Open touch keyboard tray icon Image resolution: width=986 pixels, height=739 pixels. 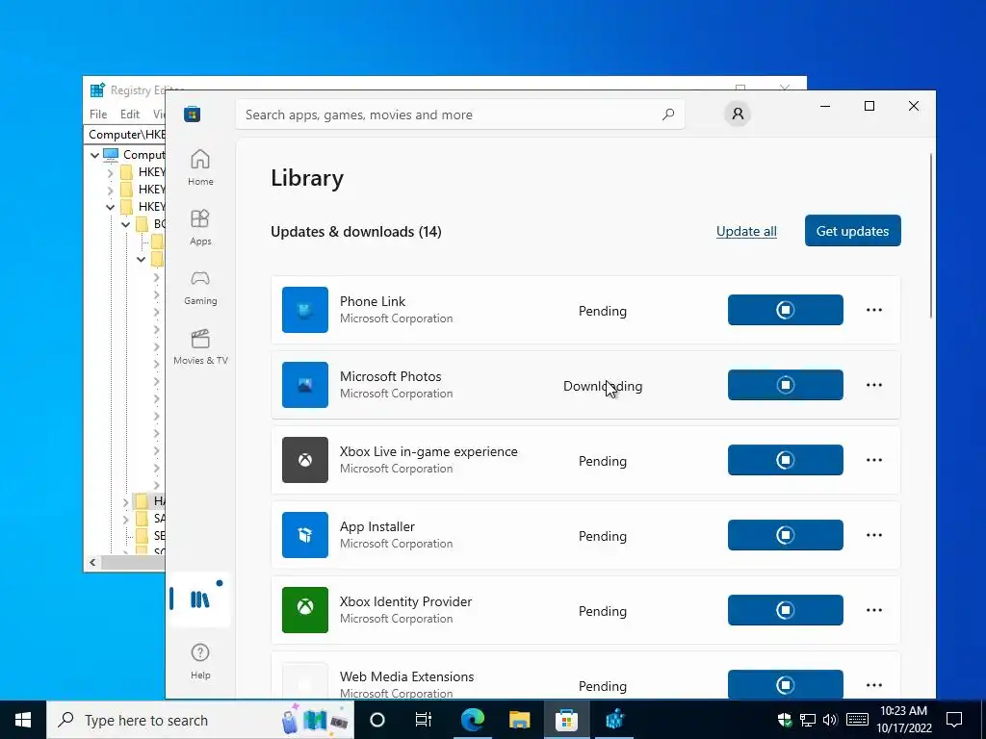pos(858,720)
